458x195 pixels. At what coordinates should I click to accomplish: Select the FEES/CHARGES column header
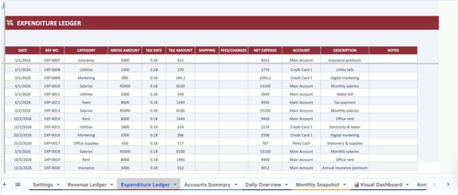233,50
